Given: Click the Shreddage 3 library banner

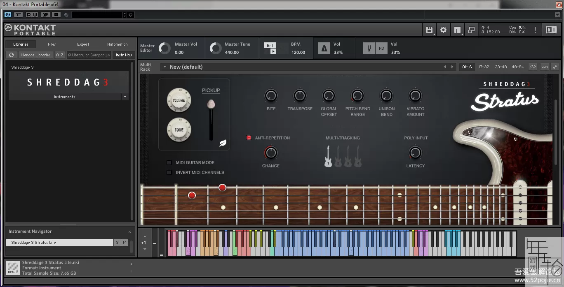Looking at the screenshot, I should pyautogui.click(x=68, y=82).
